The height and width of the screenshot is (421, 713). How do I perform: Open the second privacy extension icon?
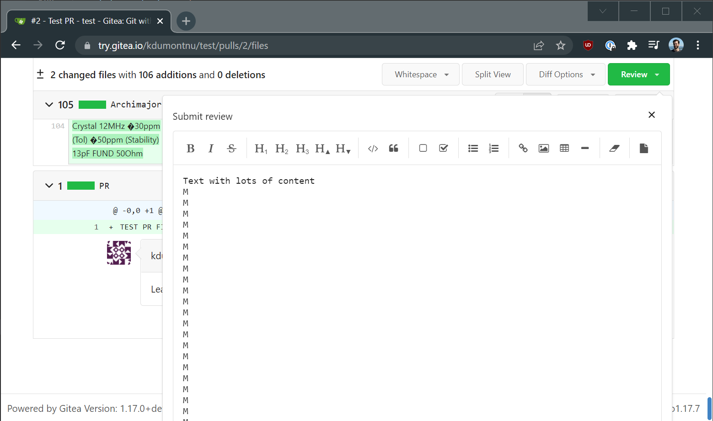click(610, 45)
